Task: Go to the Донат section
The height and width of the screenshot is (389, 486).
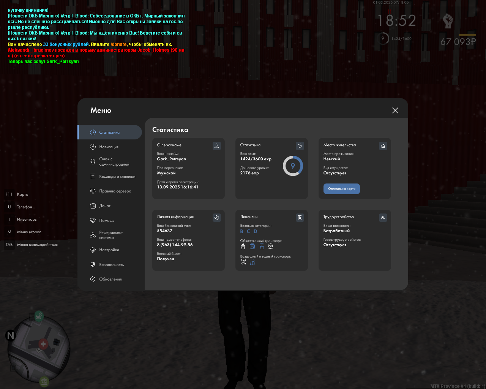Action: [x=105, y=206]
